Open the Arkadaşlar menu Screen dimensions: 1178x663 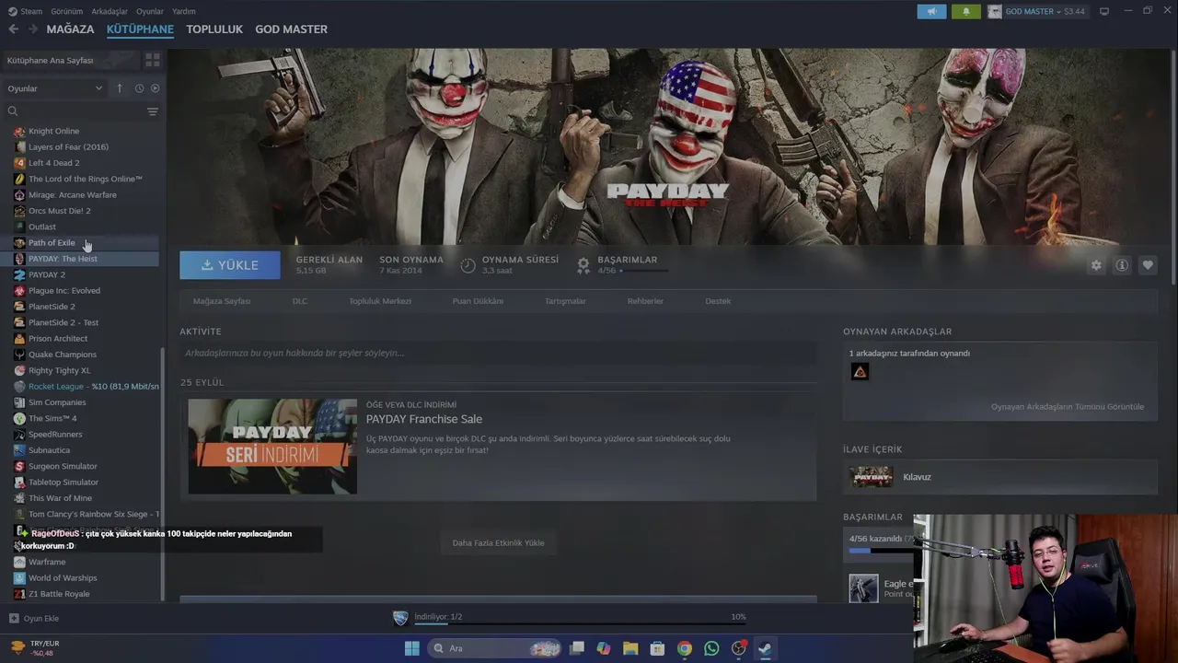click(110, 11)
